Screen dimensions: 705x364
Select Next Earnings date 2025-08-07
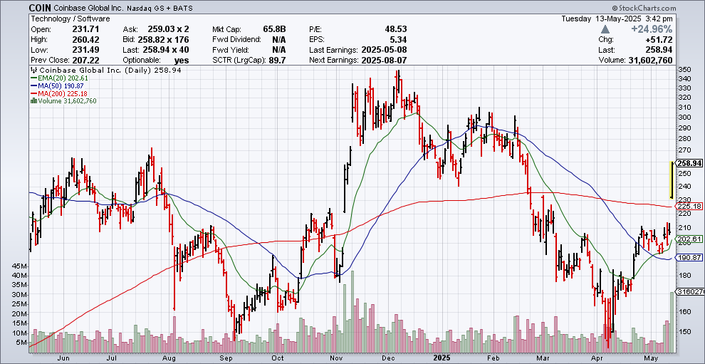click(x=383, y=61)
